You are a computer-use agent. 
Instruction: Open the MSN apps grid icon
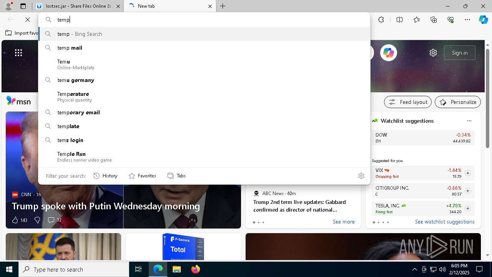(18, 53)
